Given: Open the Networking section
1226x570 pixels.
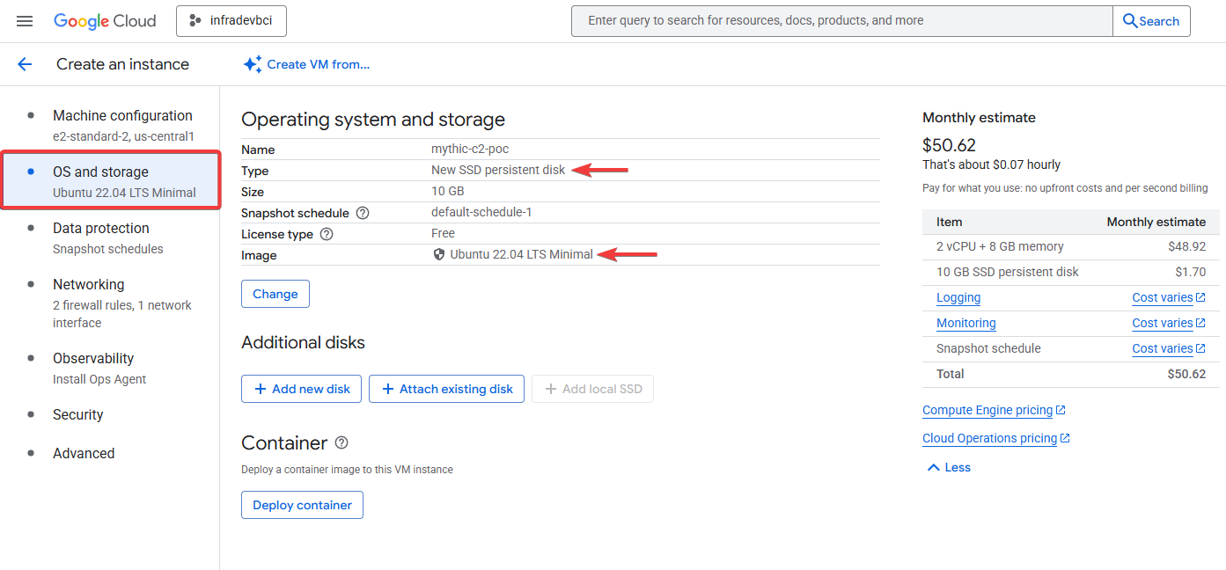Looking at the screenshot, I should pos(110,303).
